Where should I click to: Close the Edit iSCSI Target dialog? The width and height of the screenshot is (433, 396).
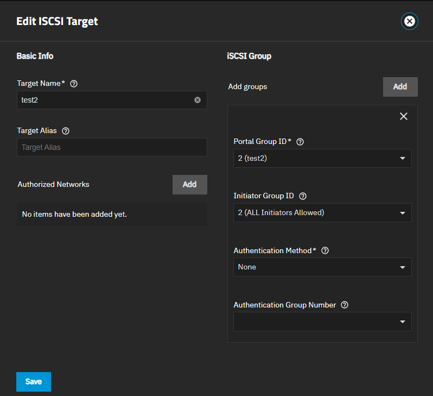pyautogui.click(x=410, y=21)
